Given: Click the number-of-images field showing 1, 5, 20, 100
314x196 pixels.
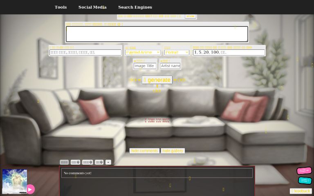Looking at the screenshot, I should click(x=229, y=52).
